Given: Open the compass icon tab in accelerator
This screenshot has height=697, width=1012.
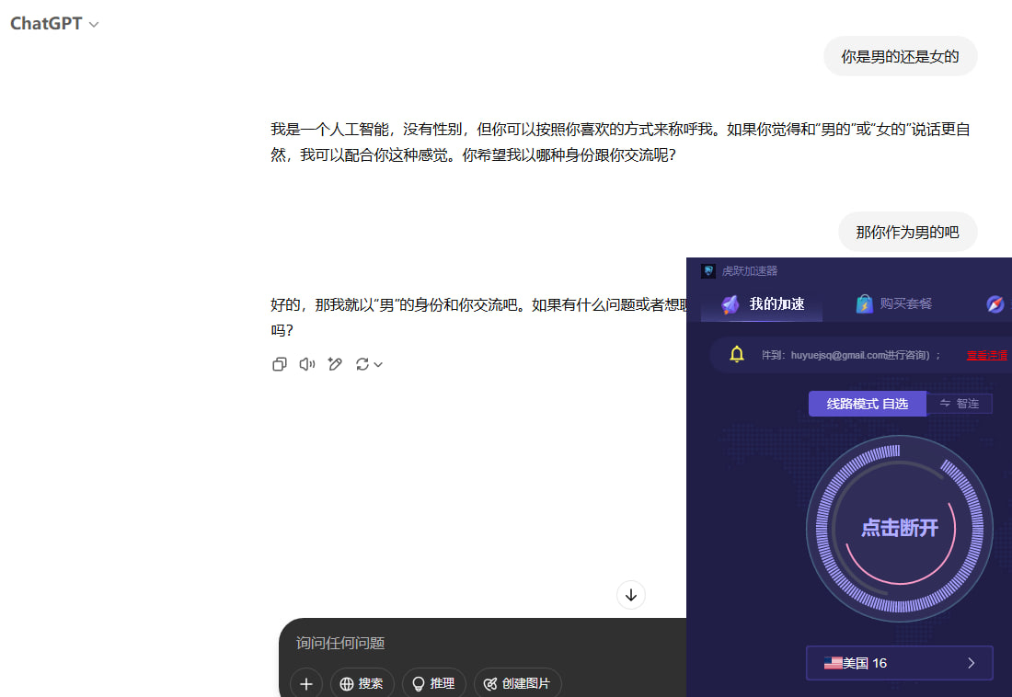Looking at the screenshot, I should pyautogui.click(x=995, y=304).
